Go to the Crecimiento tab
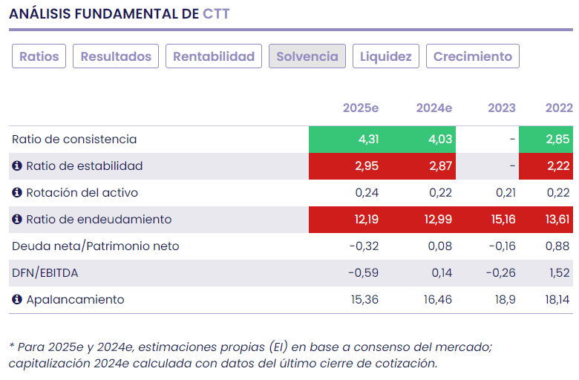Viewport: 579px width, 380px height. 473,56
